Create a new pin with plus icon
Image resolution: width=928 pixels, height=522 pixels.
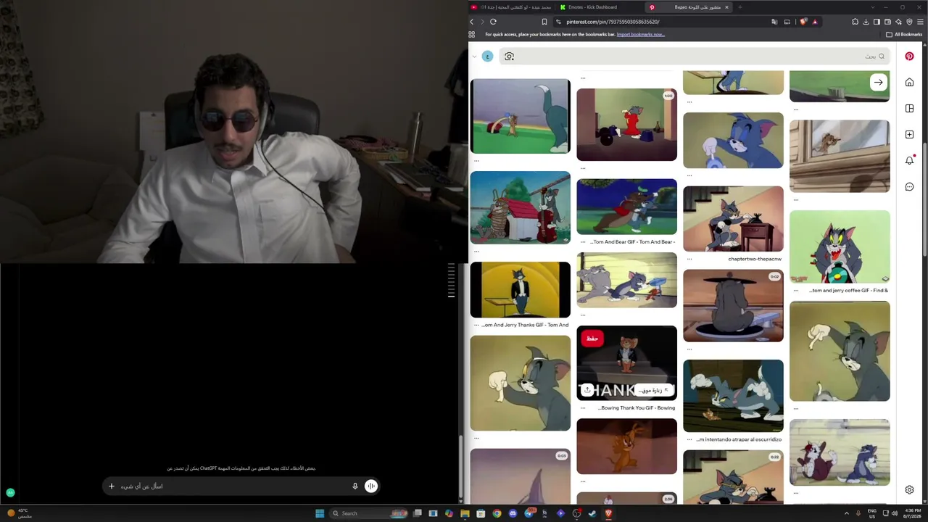tap(909, 134)
